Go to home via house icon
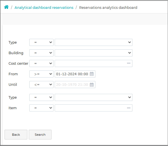Image resolution: width=168 pixels, height=146 pixels. point(6,7)
